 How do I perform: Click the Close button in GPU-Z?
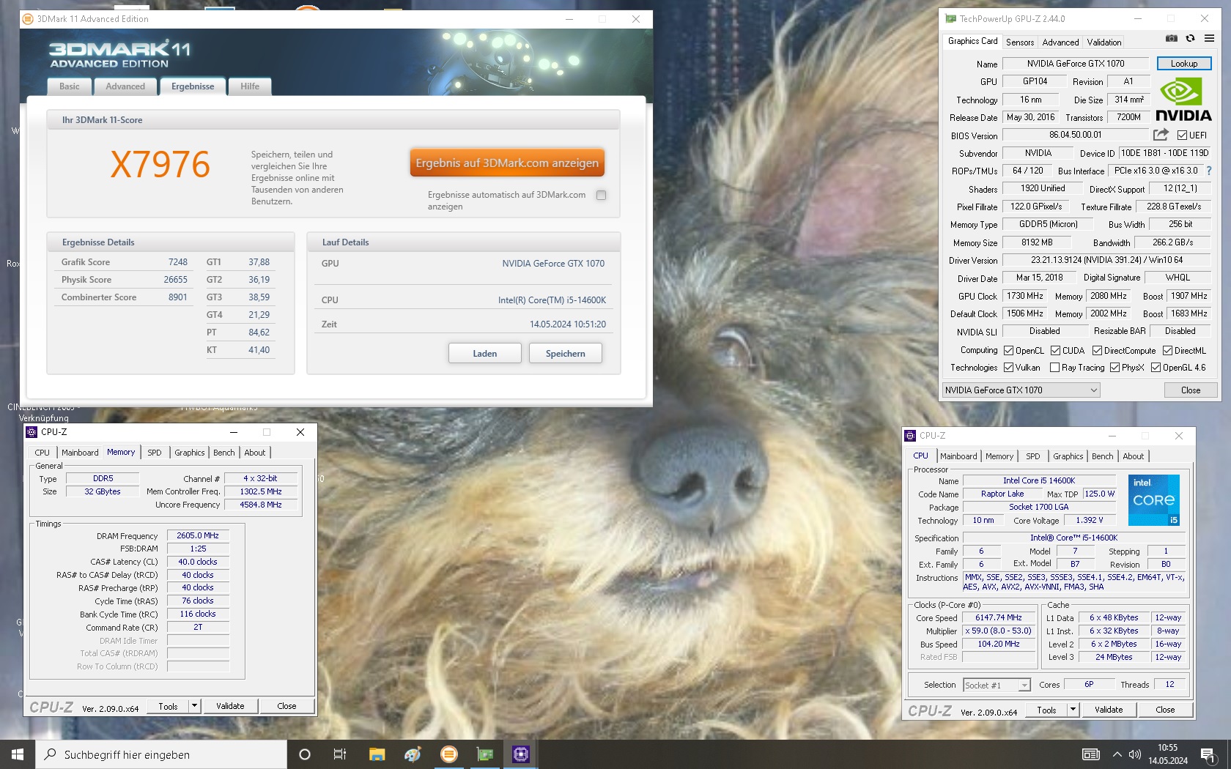[1191, 390]
